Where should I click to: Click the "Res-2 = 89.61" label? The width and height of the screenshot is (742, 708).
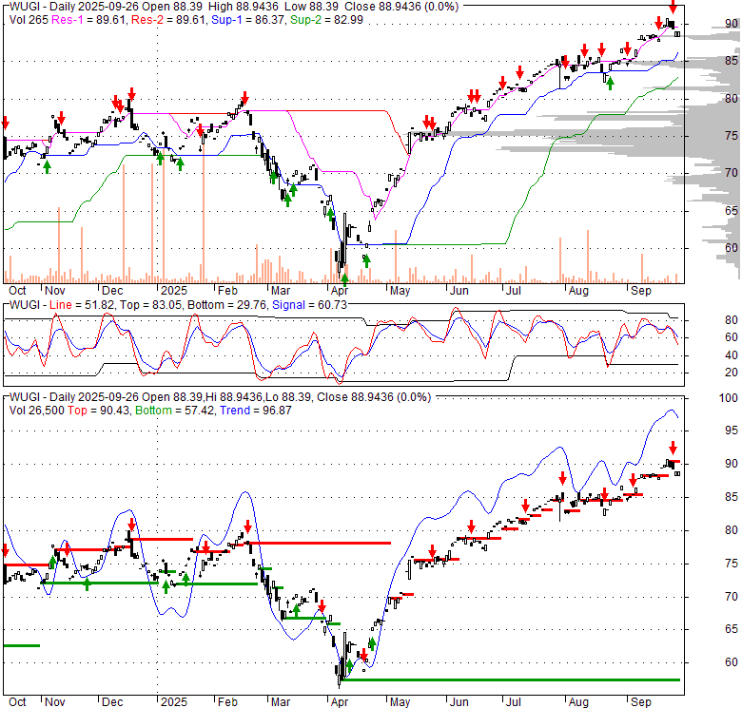coord(169,20)
